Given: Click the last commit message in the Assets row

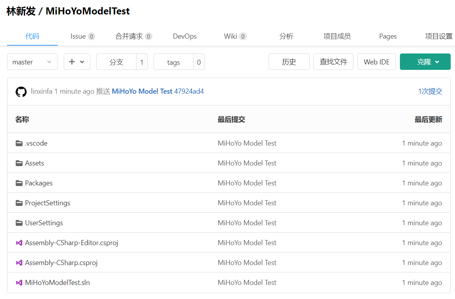Looking at the screenshot, I should click(x=247, y=164).
